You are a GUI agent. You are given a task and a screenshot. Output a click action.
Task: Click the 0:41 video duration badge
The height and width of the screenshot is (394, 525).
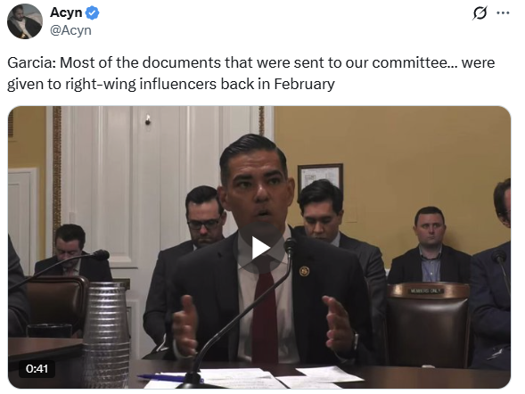(37, 368)
